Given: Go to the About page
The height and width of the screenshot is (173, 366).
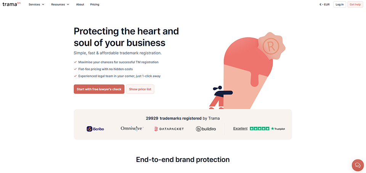Looking at the screenshot, I should click(80, 5).
